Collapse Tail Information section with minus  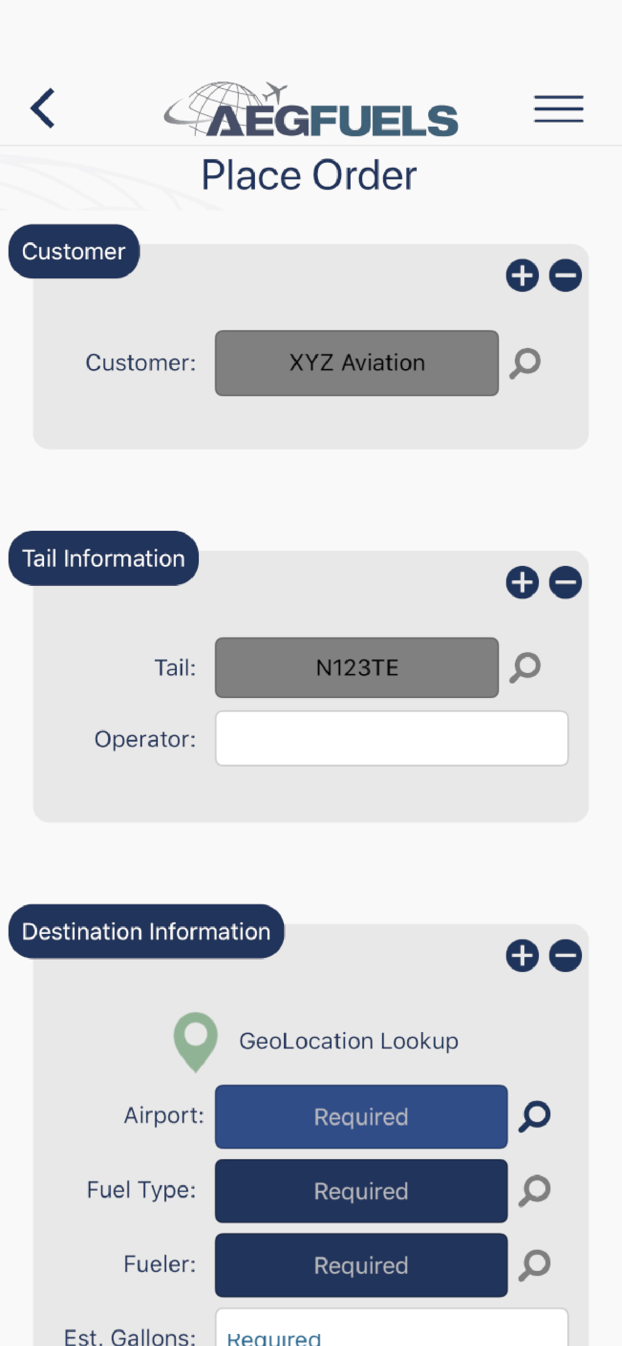(565, 582)
